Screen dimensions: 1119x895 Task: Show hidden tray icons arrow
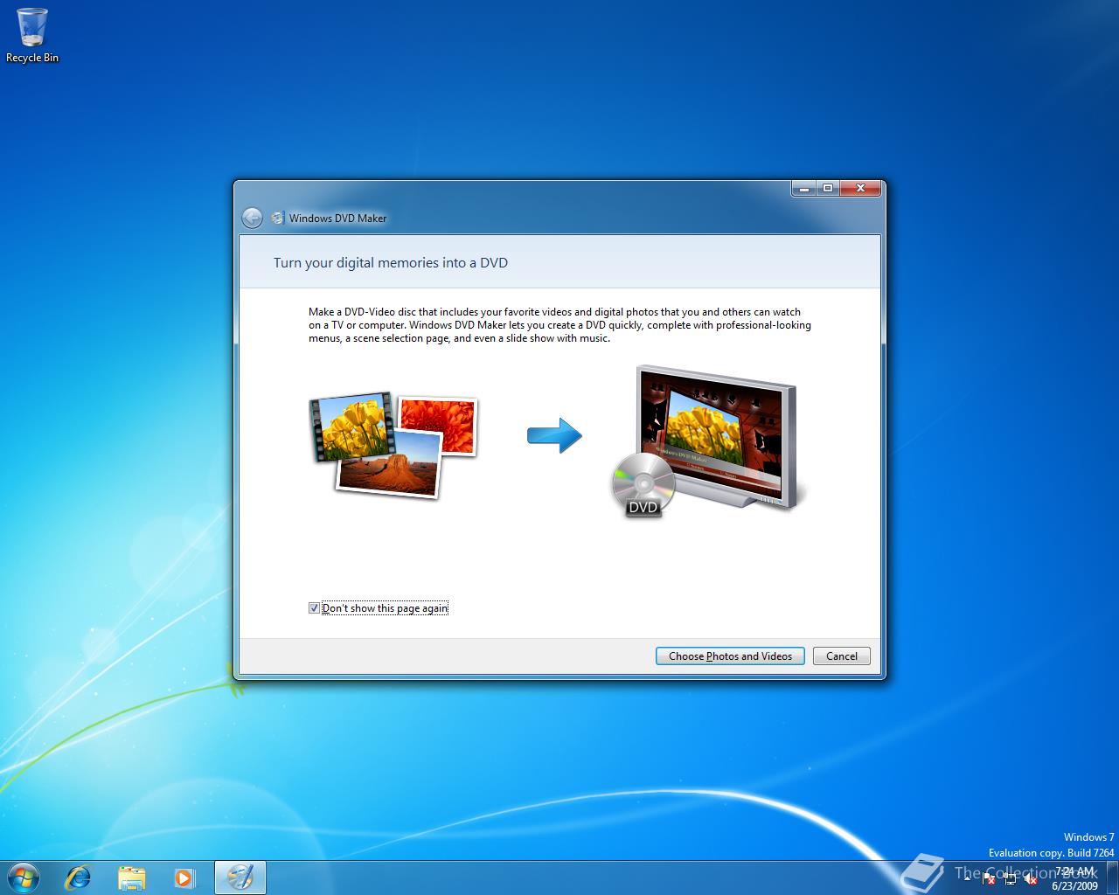(x=967, y=878)
